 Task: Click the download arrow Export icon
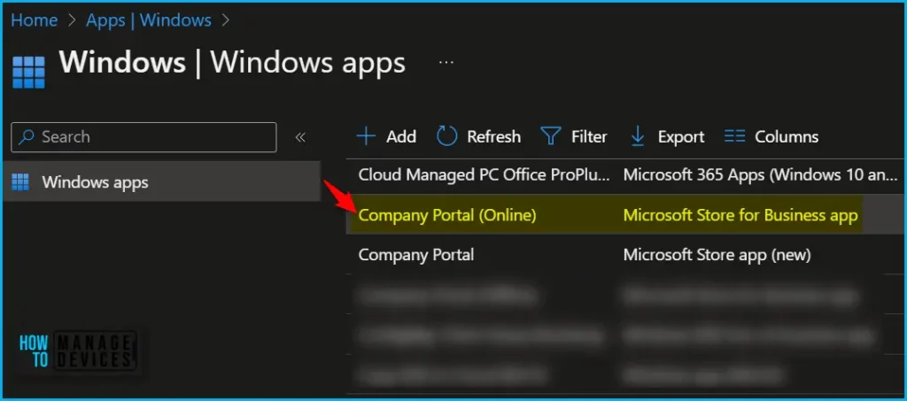click(638, 137)
